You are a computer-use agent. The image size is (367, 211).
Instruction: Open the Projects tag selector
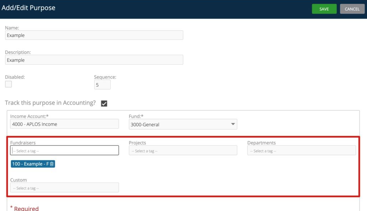point(183,151)
